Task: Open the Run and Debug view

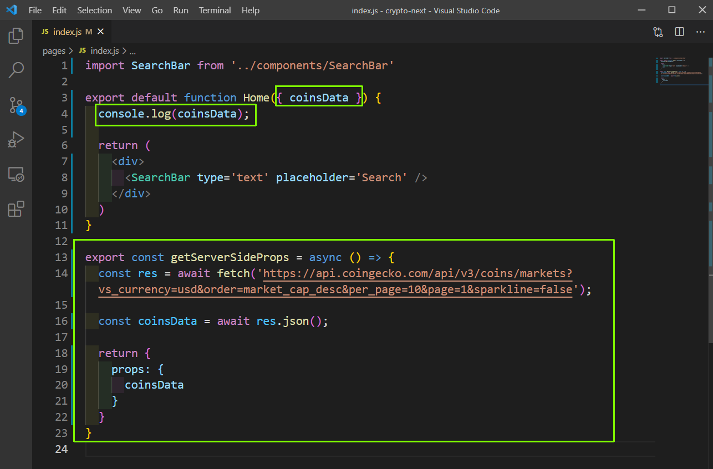Action: pyautogui.click(x=16, y=139)
